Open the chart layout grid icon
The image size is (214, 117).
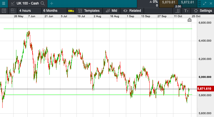tap(13, 11)
